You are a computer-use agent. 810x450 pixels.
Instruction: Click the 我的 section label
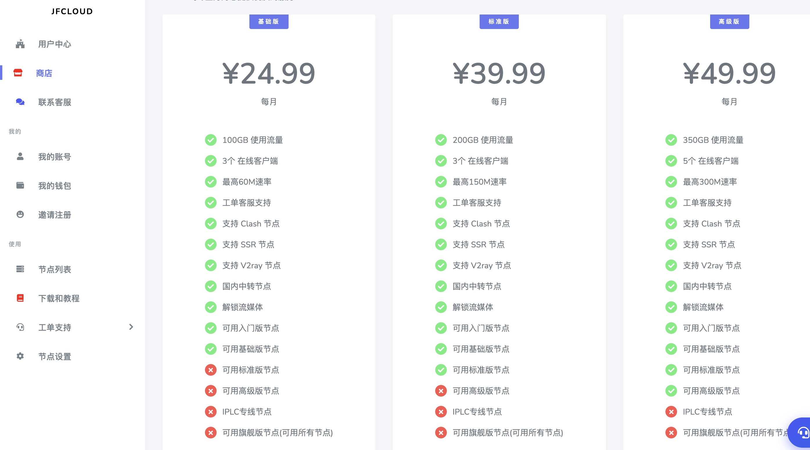(x=15, y=131)
